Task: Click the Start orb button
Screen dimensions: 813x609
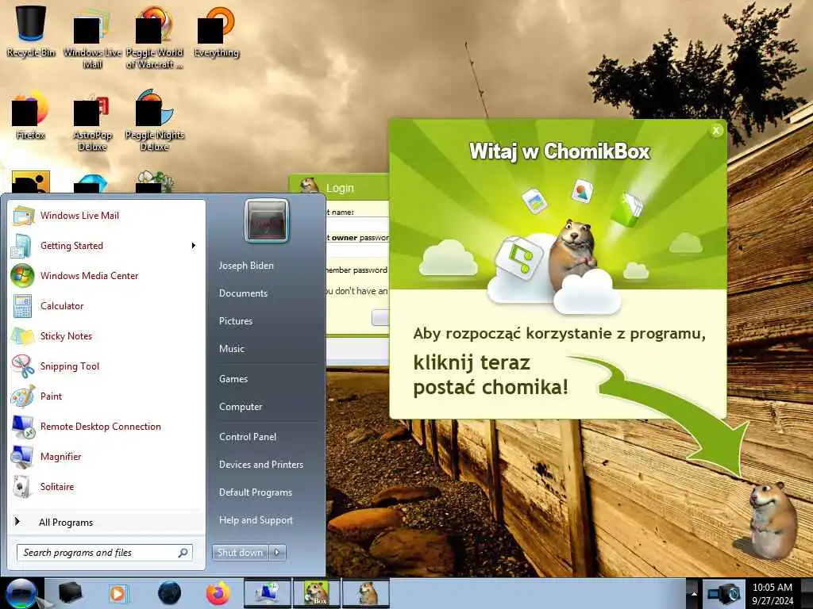Action: click(21, 593)
